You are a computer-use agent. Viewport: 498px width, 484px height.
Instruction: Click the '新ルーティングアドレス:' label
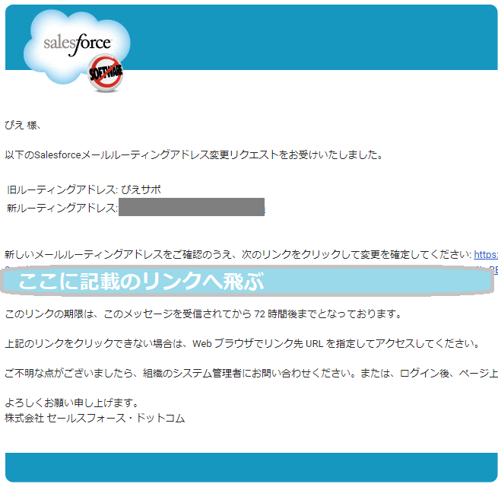pyautogui.click(x=62, y=209)
